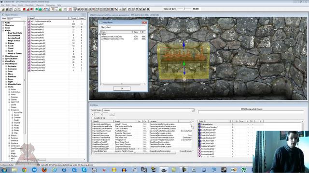Open the View menu
This screenshot has width=309, height=173.
click(14, 5)
